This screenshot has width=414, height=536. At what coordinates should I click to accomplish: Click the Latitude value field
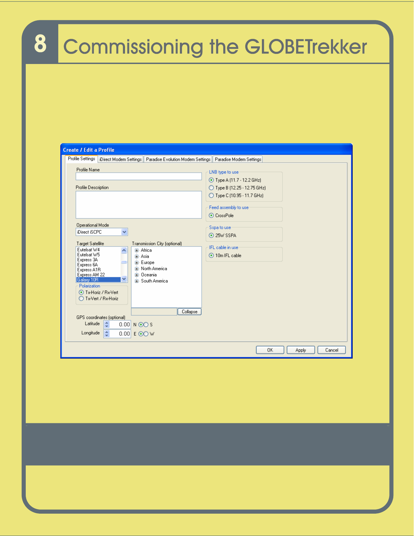[120, 324]
